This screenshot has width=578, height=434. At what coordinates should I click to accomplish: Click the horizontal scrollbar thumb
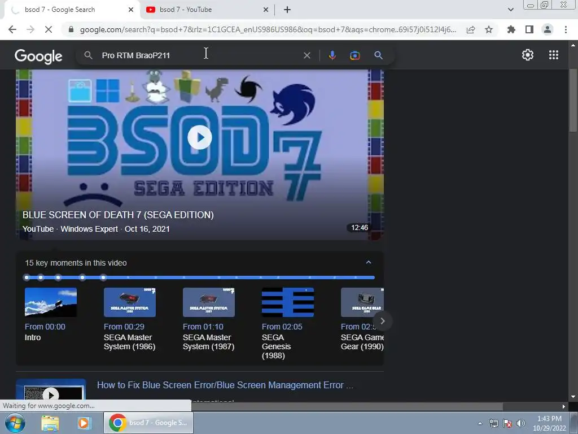pos(347,406)
